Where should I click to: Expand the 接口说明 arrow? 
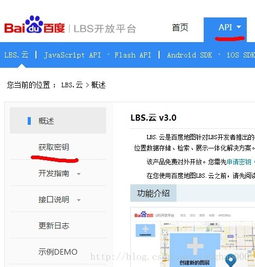[79, 200]
